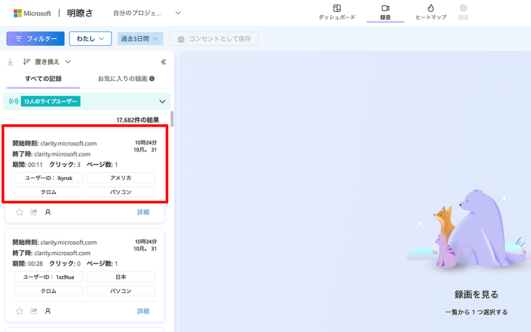Open the わたし dropdown
Image resolution: width=531 pixels, height=332 pixels.
click(90, 39)
